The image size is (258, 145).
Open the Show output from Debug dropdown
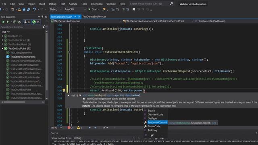(104, 138)
